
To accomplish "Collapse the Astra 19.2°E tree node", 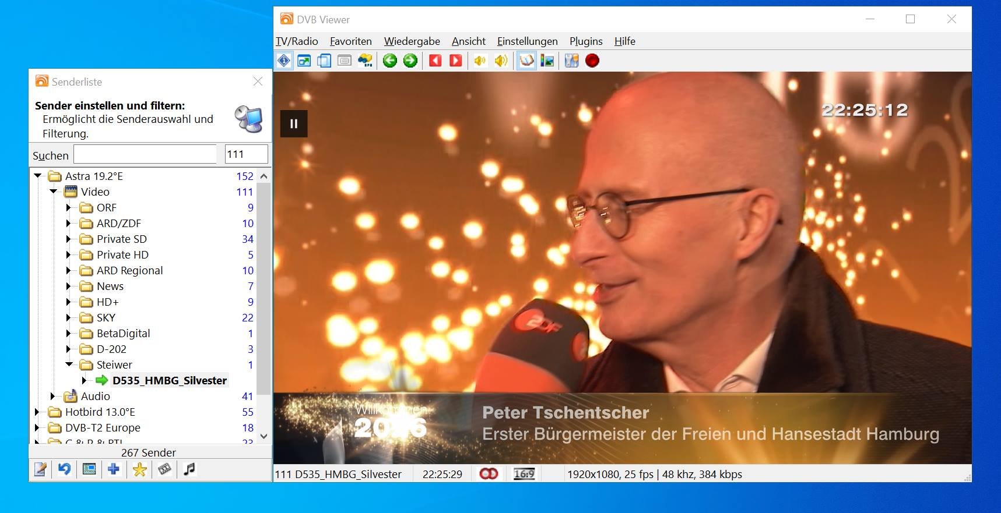I will 38,176.
